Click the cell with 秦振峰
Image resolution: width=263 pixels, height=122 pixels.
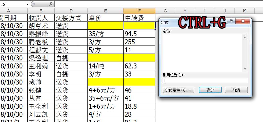41,34
